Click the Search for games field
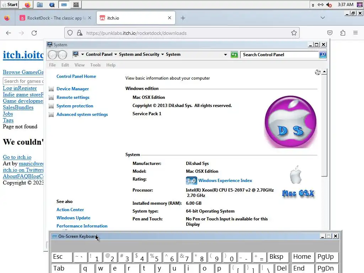 (23, 81)
